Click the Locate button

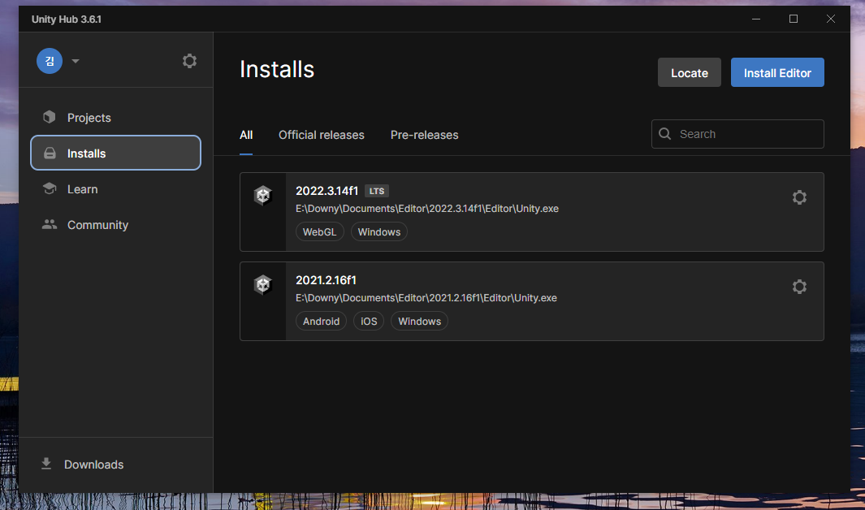pos(689,72)
